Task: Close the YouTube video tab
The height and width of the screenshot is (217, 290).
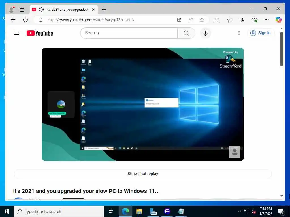Action: click(x=93, y=10)
